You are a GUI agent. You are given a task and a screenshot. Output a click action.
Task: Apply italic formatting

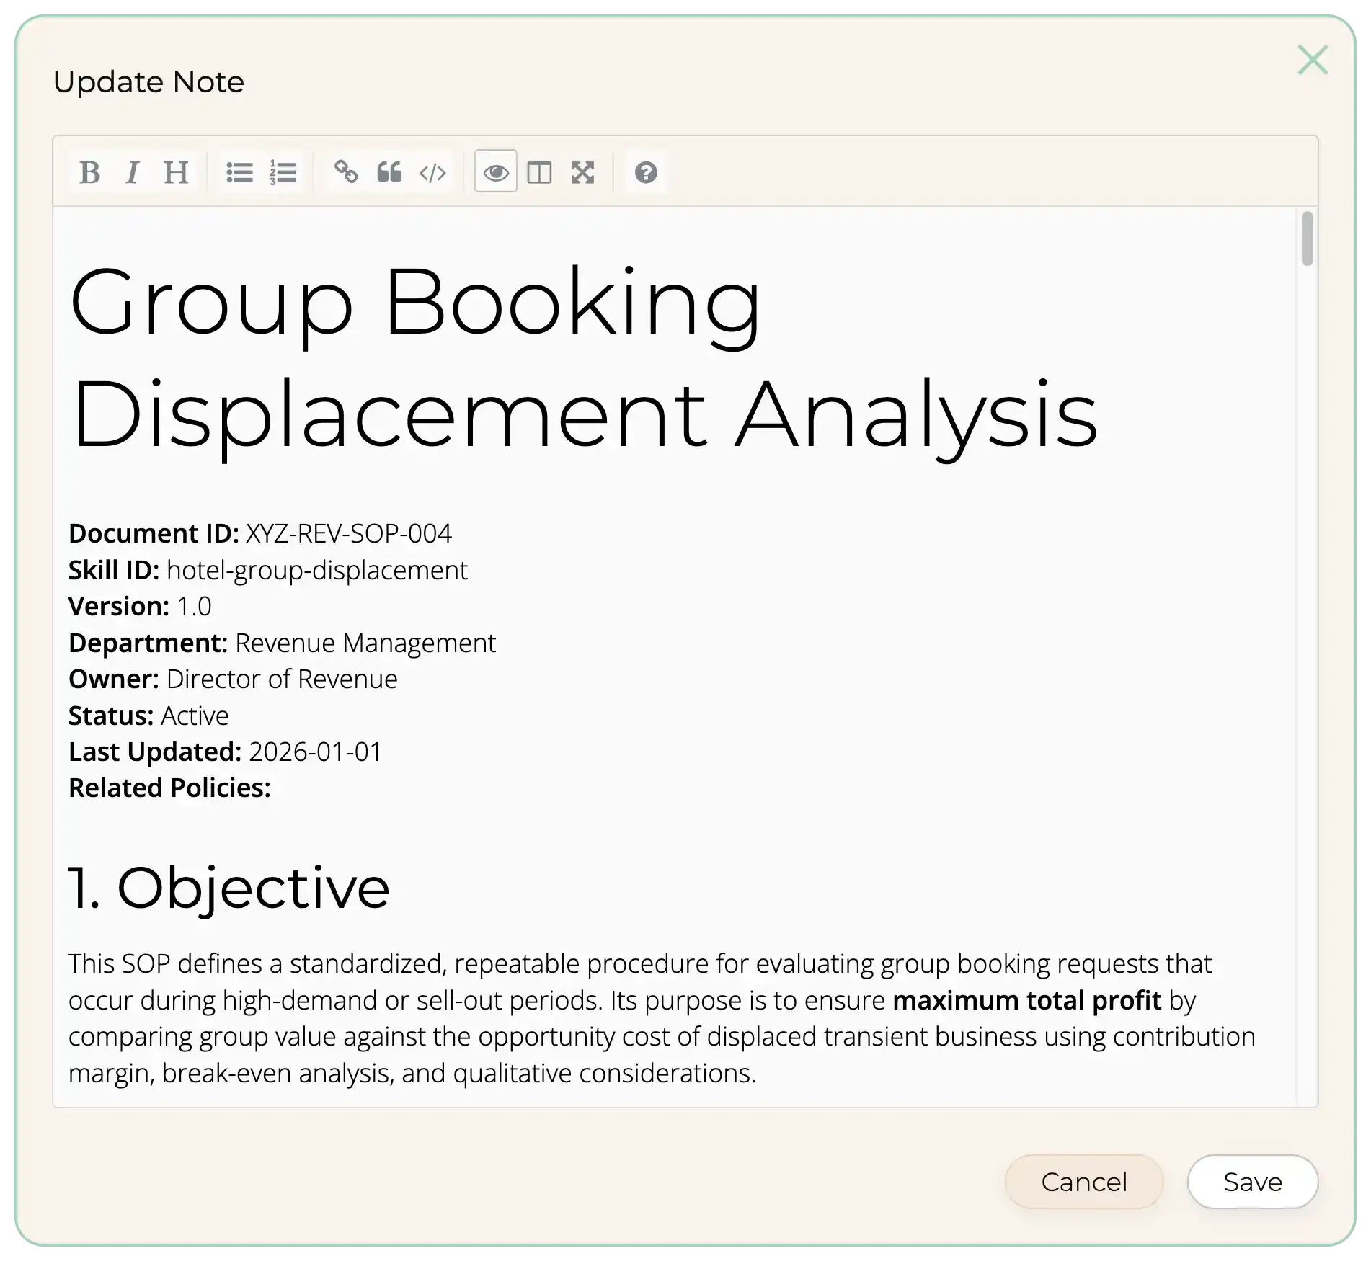click(133, 172)
